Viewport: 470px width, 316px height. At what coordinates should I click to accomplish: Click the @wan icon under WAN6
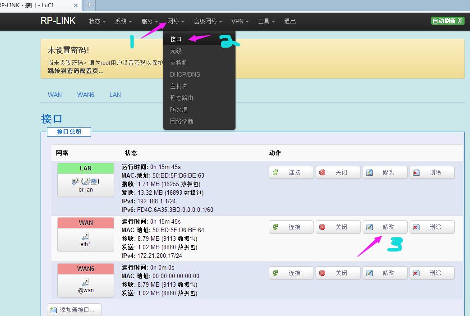pyautogui.click(x=85, y=282)
